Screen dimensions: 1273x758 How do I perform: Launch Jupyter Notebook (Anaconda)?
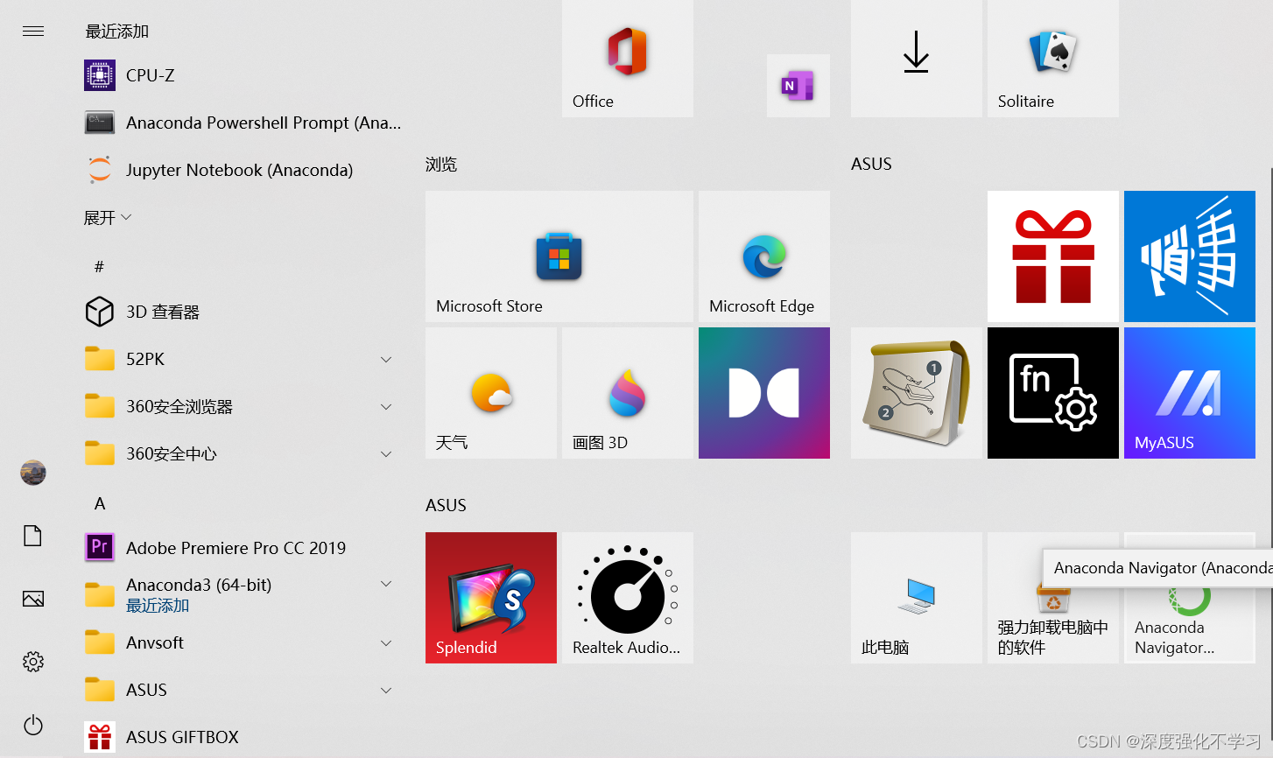click(x=242, y=170)
